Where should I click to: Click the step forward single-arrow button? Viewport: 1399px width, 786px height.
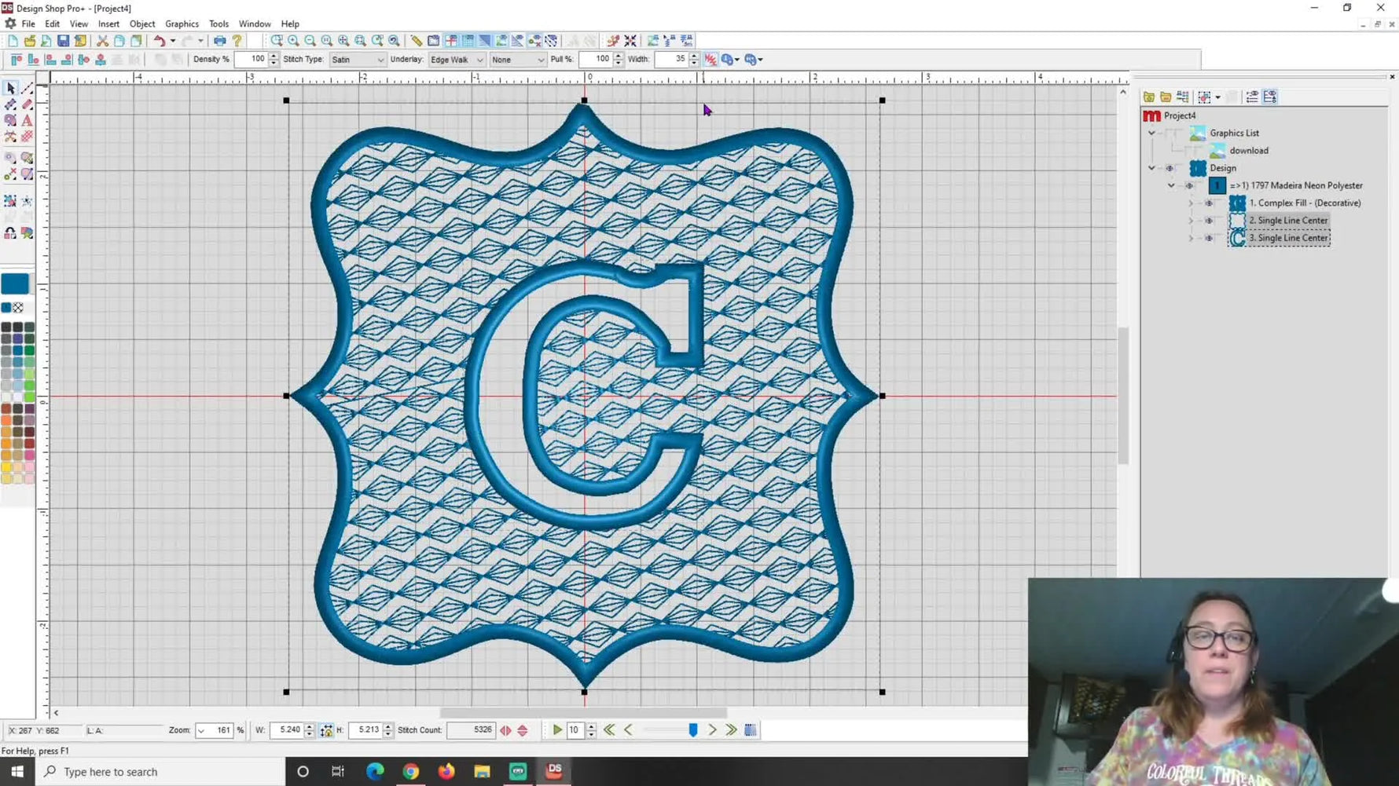coord(712,730)
